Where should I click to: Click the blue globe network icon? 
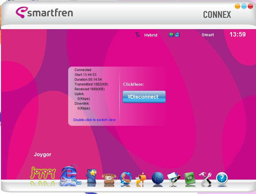[x=157, y=178]
